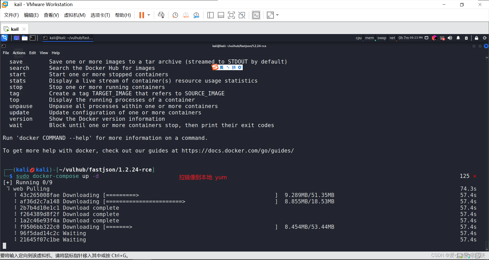Click the terminal scrollbar up arrow

(487, 58)
